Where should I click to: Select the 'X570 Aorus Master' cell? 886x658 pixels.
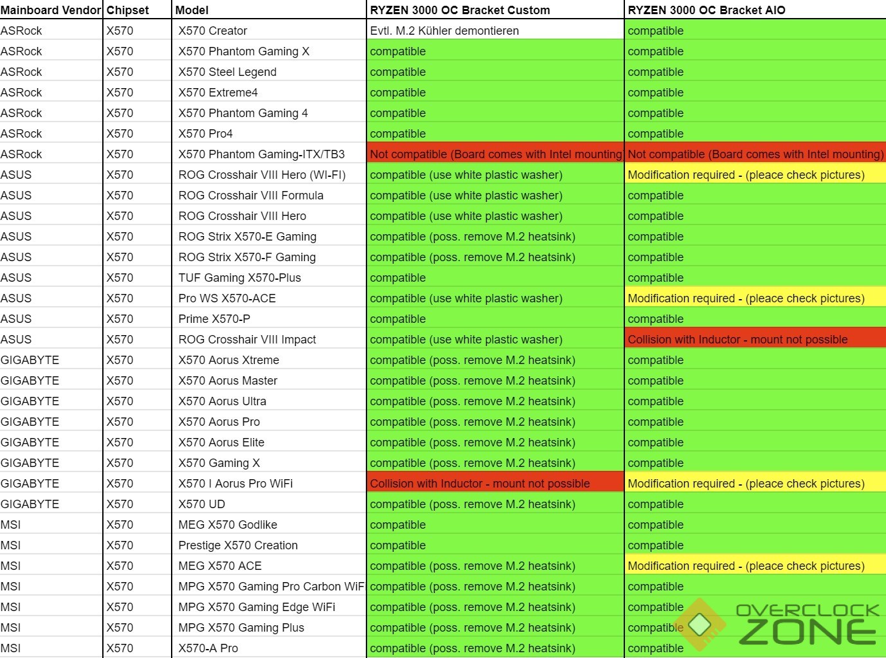pos(269,380)
